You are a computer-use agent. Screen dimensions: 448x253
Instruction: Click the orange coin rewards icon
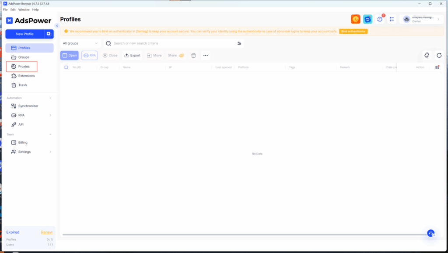click(355, 19)
